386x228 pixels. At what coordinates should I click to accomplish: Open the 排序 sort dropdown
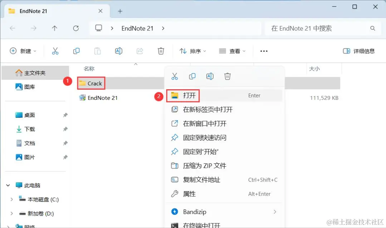[193, 51]
